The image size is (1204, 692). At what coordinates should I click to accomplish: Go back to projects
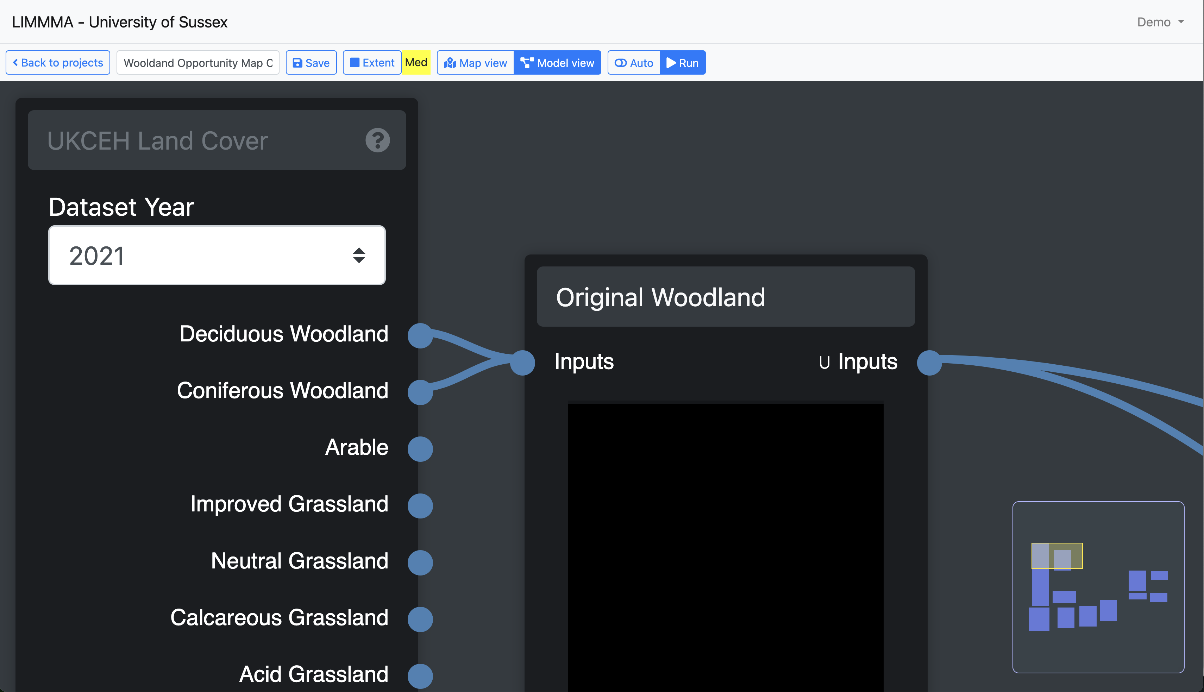click(58, 63)
